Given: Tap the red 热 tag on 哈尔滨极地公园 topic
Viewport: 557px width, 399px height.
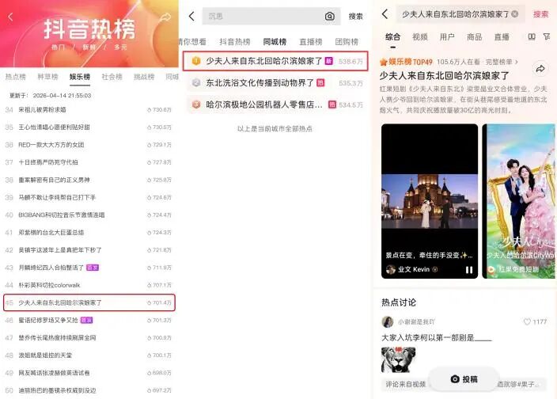Looking at the screenshot, I should (332, 104).
